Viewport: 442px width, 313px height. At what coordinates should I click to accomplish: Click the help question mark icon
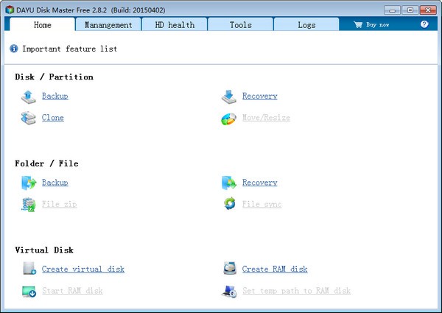click(x=424, y=24)
